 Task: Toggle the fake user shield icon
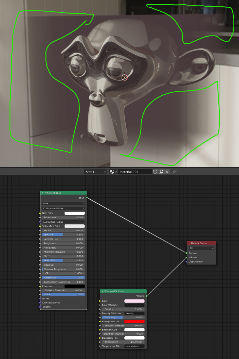155,172
